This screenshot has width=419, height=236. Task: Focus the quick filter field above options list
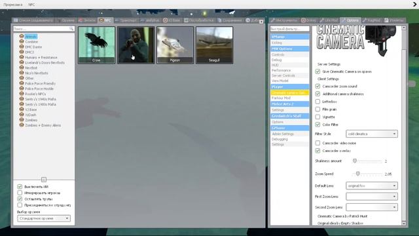(x=289, y=29)
